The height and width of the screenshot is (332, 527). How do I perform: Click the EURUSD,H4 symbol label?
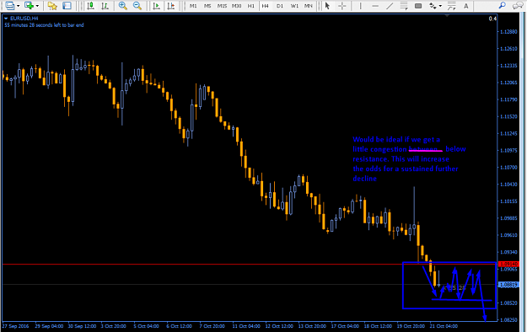[24, 19]
